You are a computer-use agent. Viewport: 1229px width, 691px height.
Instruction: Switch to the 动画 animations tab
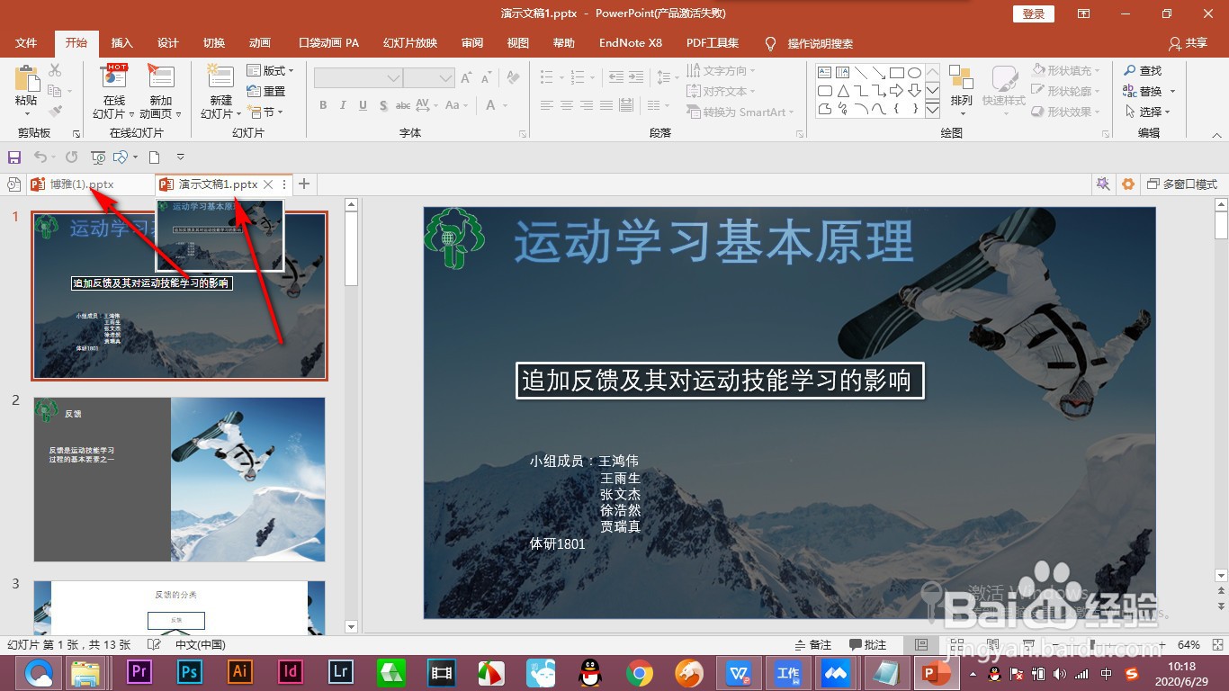click(260, 43)
